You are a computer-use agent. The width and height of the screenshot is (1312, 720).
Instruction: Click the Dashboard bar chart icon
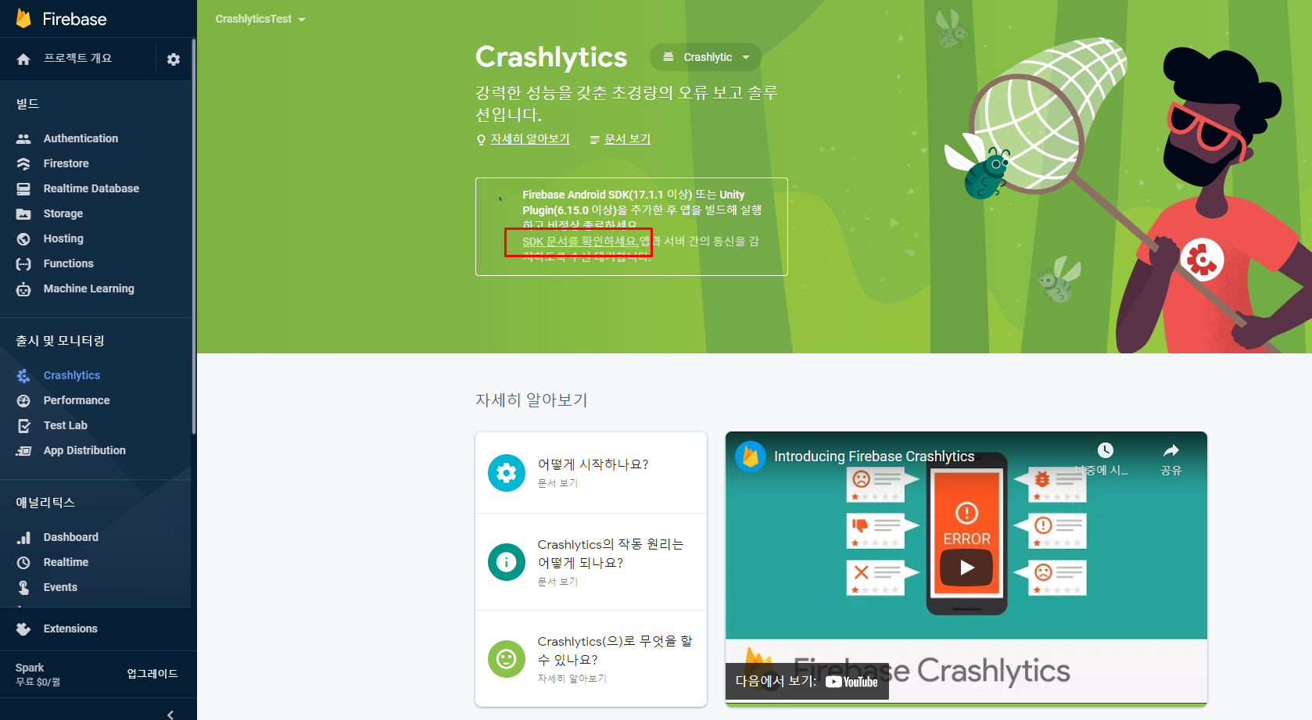coord(23,537)
